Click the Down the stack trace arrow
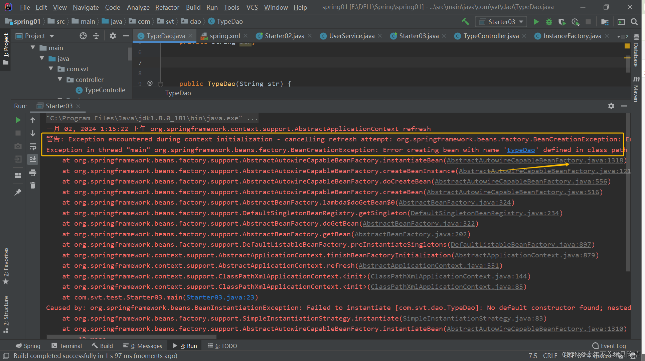The height and width of the screenshot is (361, 645). [x=33, y=133]
